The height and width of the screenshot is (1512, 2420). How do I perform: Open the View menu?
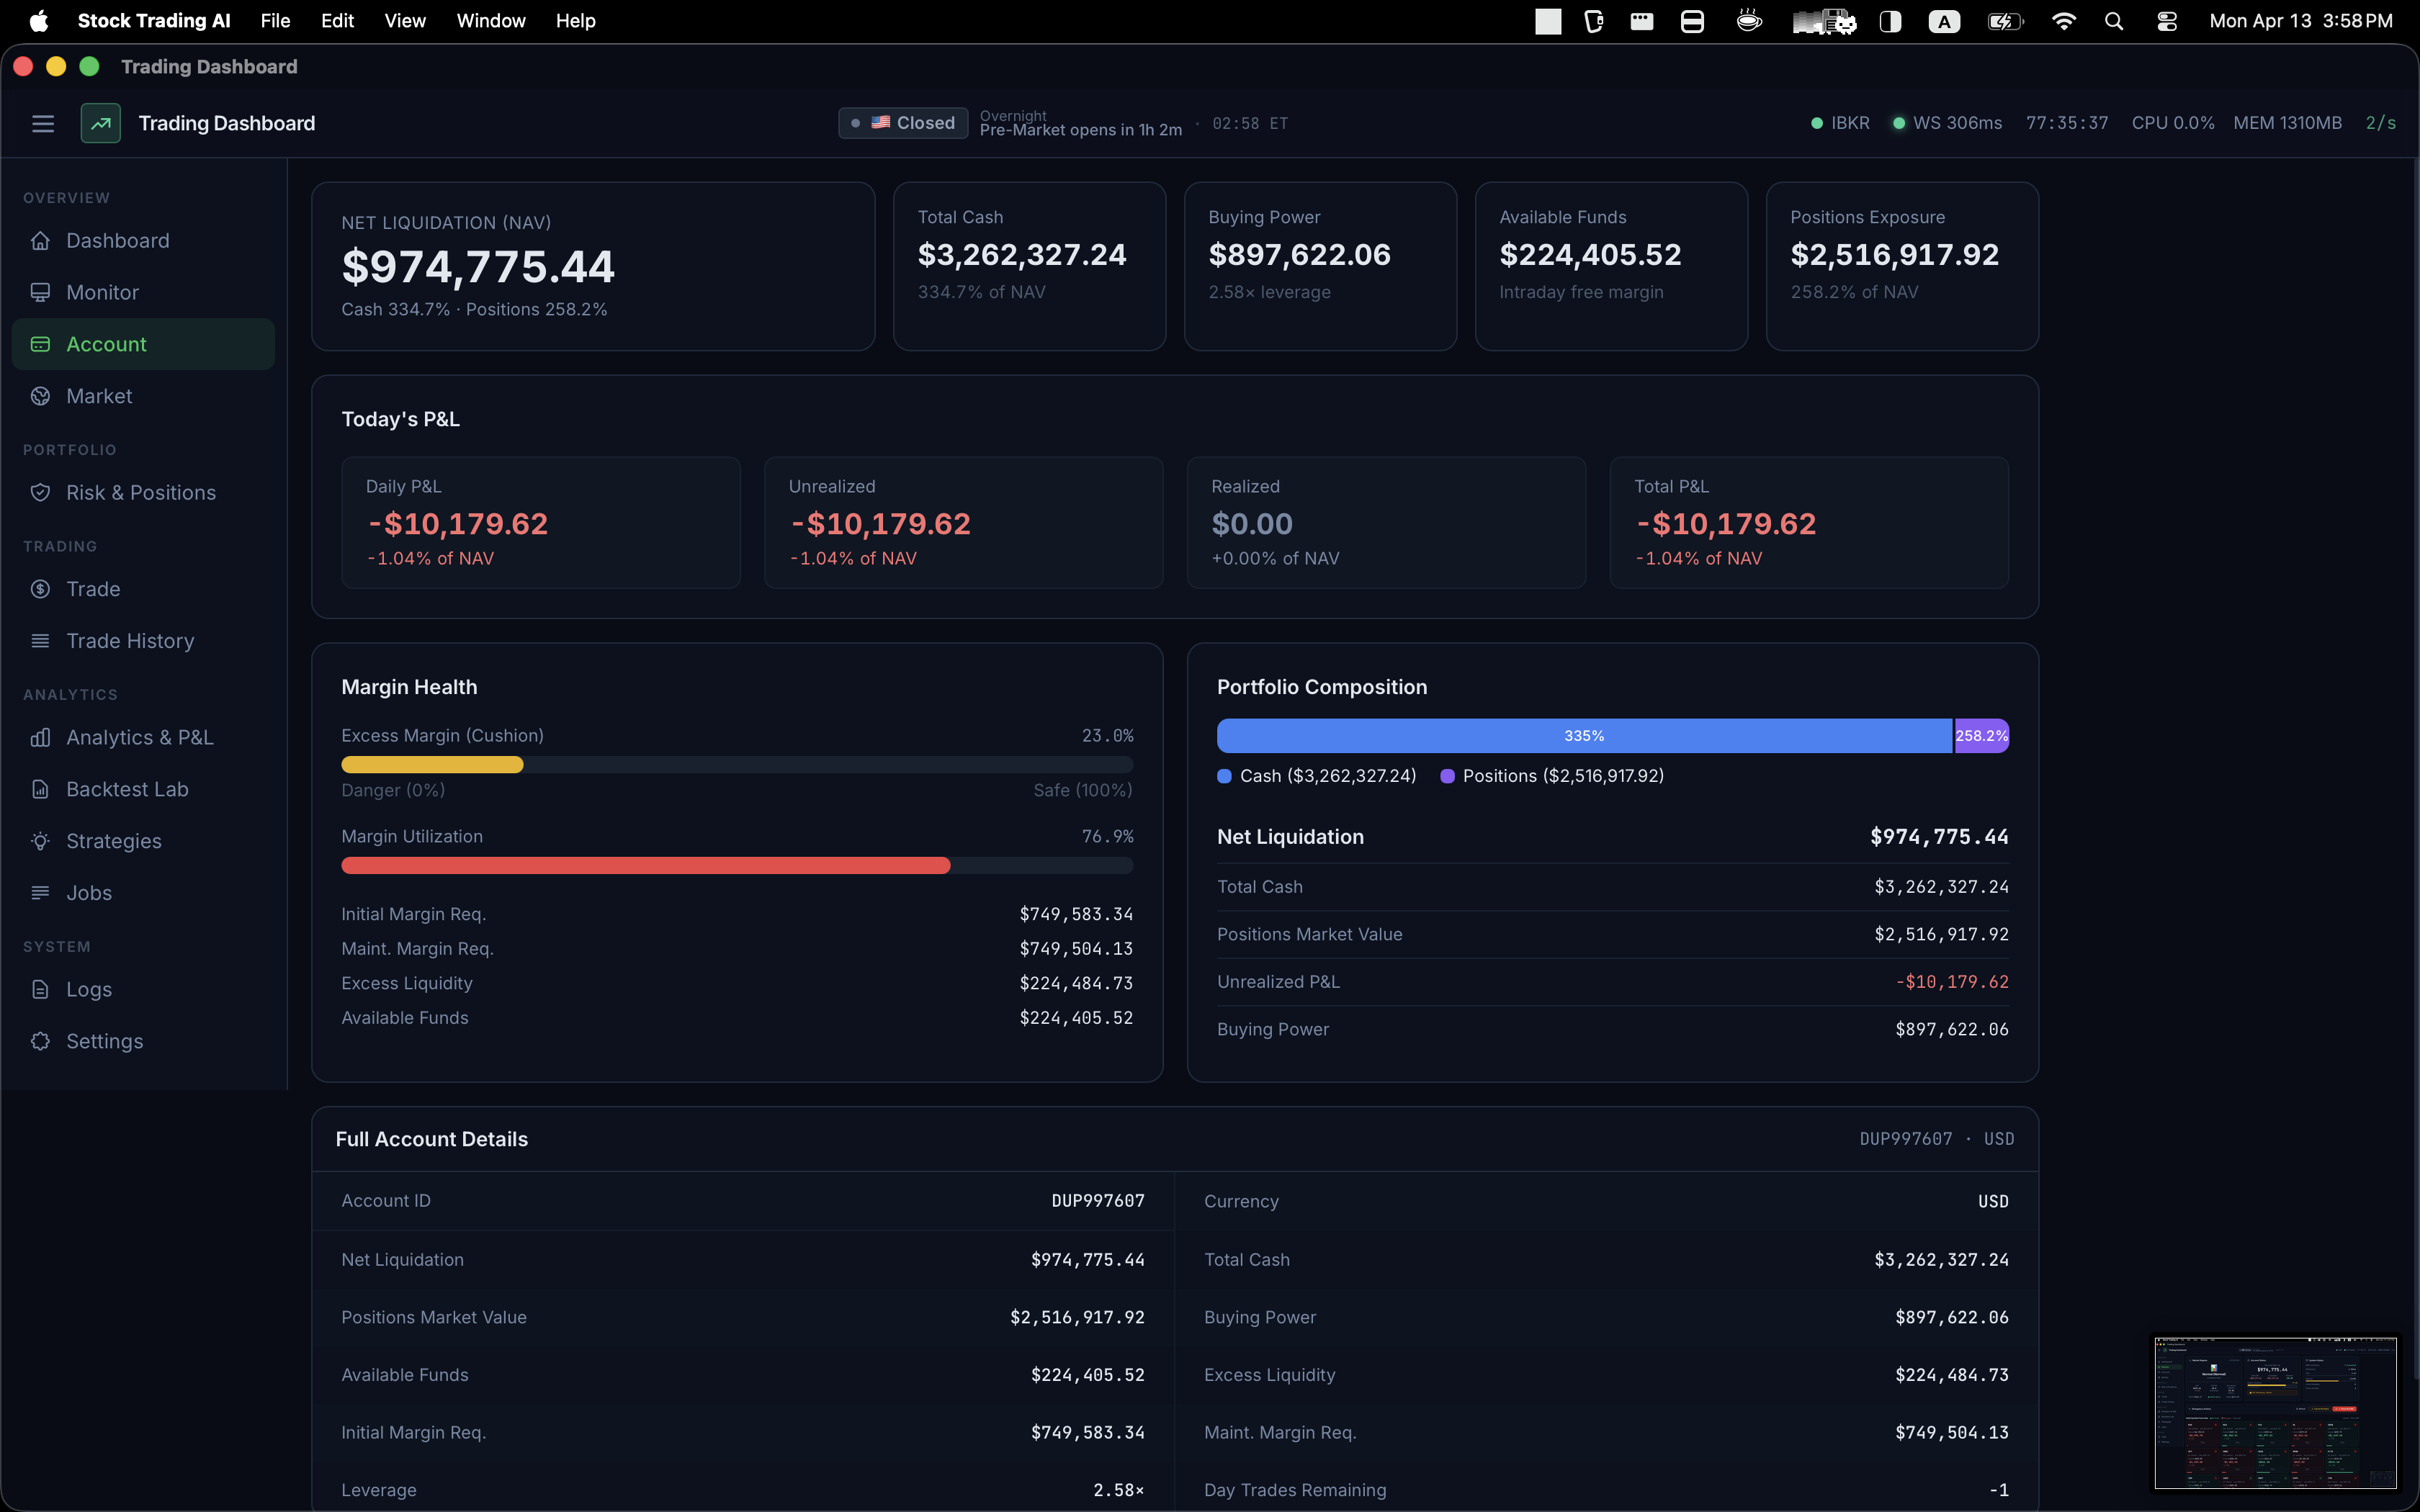coord(404,20)
